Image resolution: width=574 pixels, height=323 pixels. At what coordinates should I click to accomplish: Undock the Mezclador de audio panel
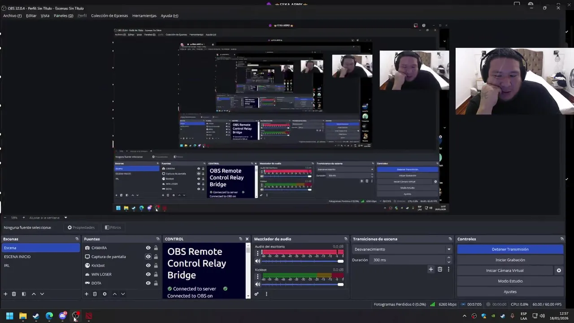[346, 239]
